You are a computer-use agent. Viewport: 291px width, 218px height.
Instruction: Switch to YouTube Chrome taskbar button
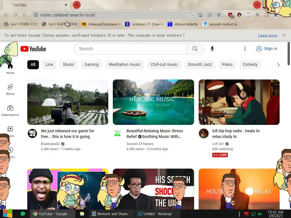[52, 214]
